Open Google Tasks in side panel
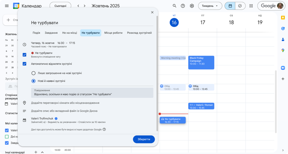The image size is (288, 154). point(283,28)
